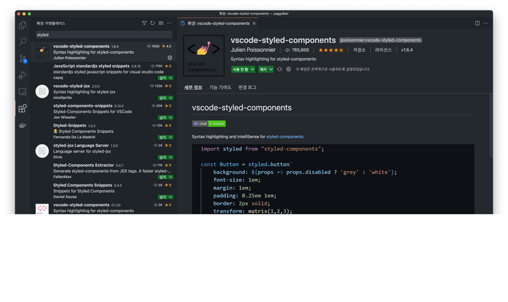Viewport: 508px width, 302px height.
Task: Click the Discord chat online badge
Action: pyautogui.click(x=208, y=124)
